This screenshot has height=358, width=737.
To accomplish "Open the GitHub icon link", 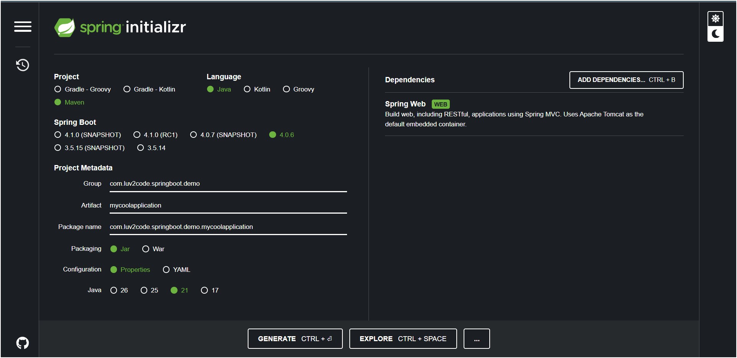I will click(23, 343).
